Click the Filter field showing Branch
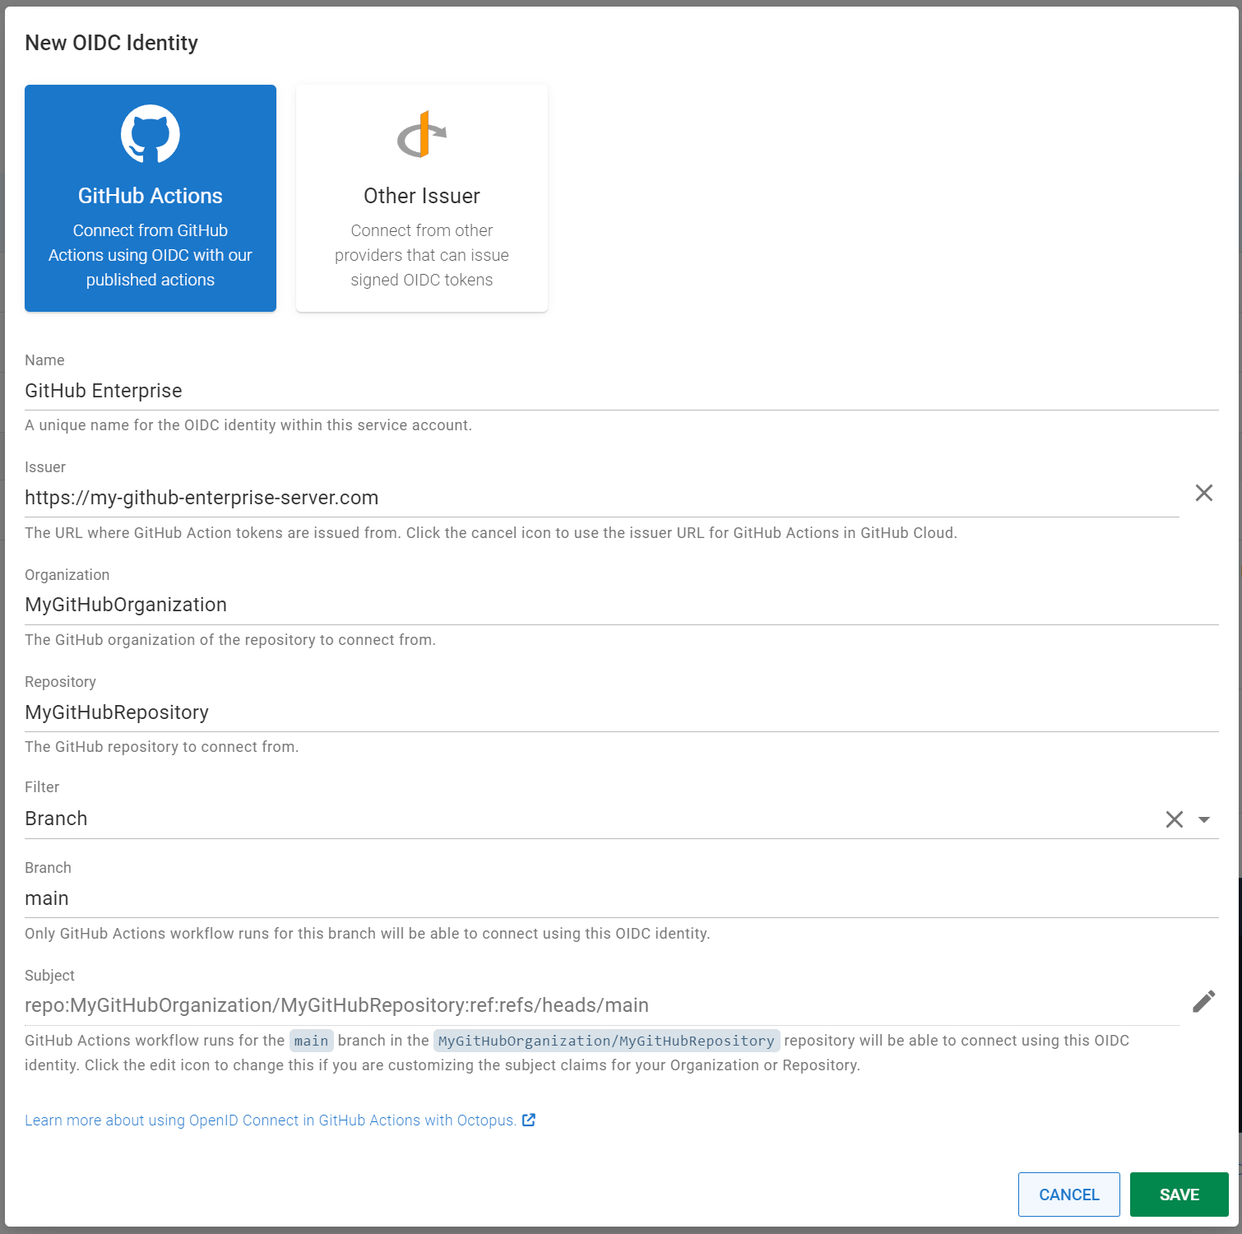Viewport: 1242px width, 1234px height. click(329, 818)
